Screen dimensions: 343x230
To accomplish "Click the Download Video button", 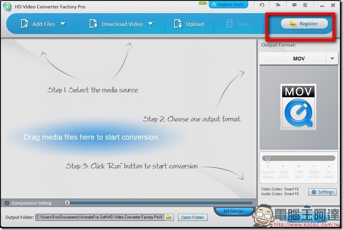I will (116, 24).
